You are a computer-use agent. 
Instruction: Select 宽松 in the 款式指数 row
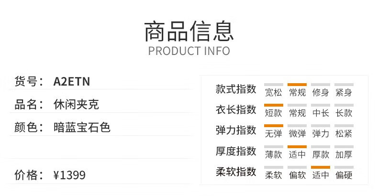click(x=273, y=92)
